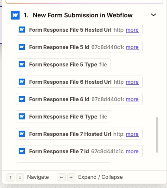Click Webflow icon beside File 6 Id
The width and height of the screenshot is (167, 188).
point(22,99)
